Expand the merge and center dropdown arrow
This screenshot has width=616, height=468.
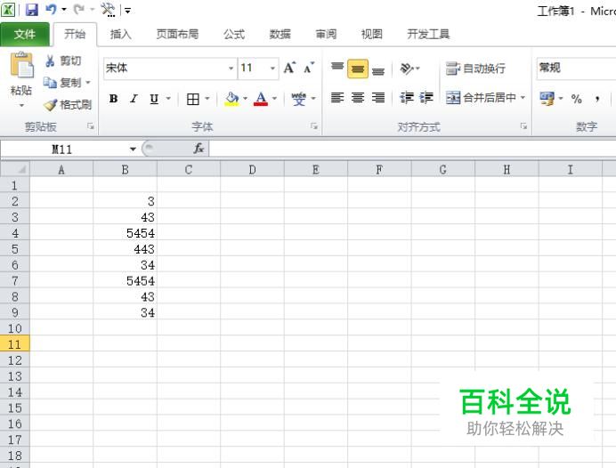[x=523, y=97]
